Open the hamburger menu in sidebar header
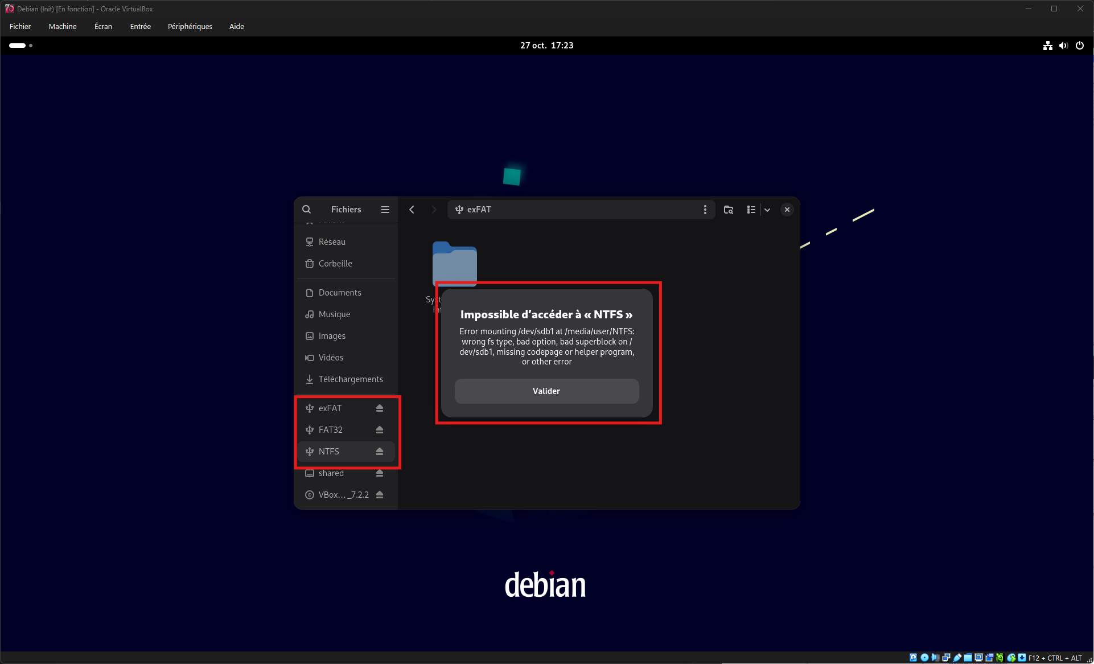The width and height of the screenshot is (1094, 664). pyautogui.click(x=385, y=210)
